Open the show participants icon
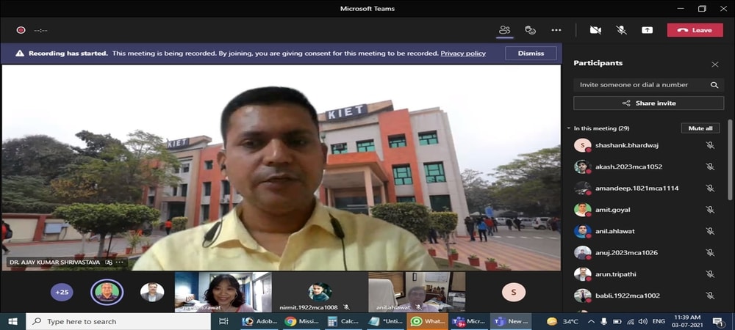This screenshot has height=330, width=735. click(x=504, y=30)
